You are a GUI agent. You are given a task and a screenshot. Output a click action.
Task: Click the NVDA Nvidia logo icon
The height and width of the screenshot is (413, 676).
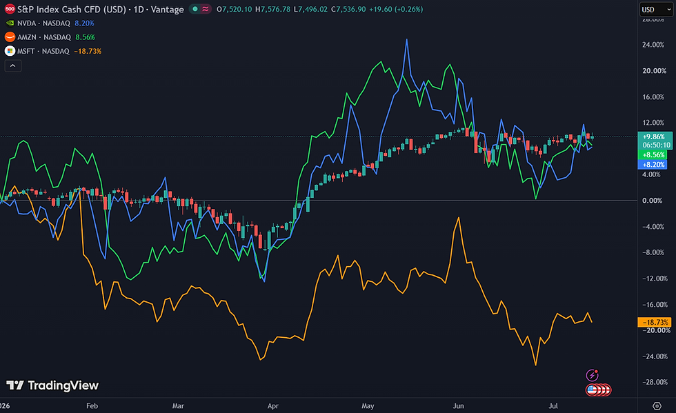10,23
